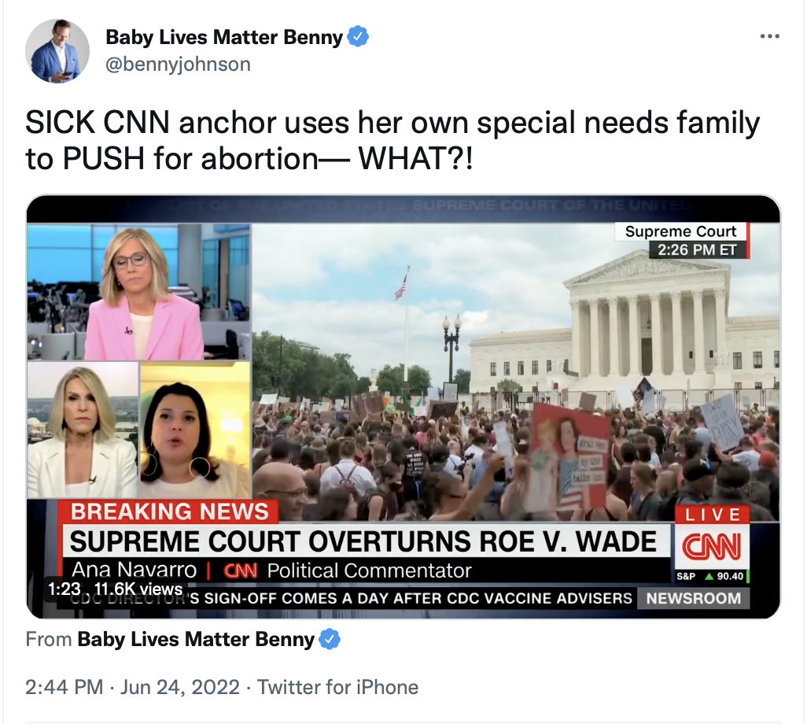Click Benny Johnson's profile avatar
The image size is (807, 724).
click(x=57, y=51)
